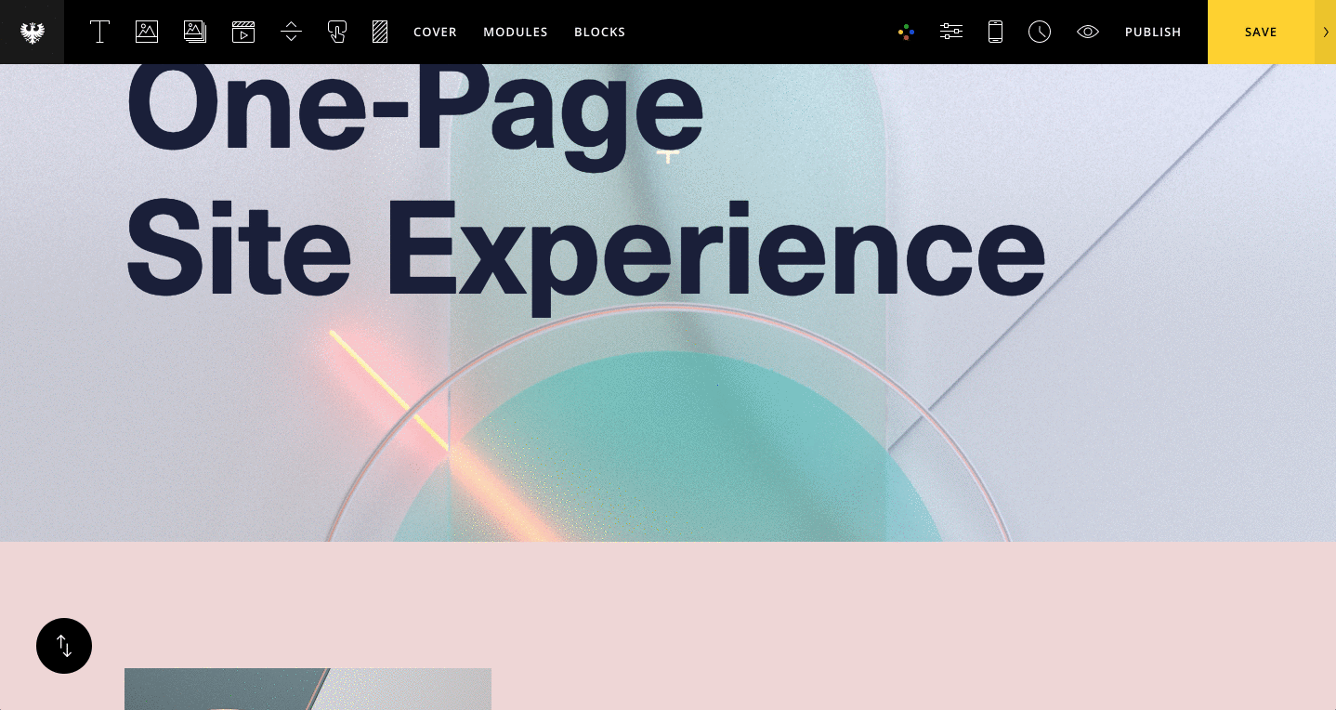Add an Anchor spacer widget

[291, 32]
